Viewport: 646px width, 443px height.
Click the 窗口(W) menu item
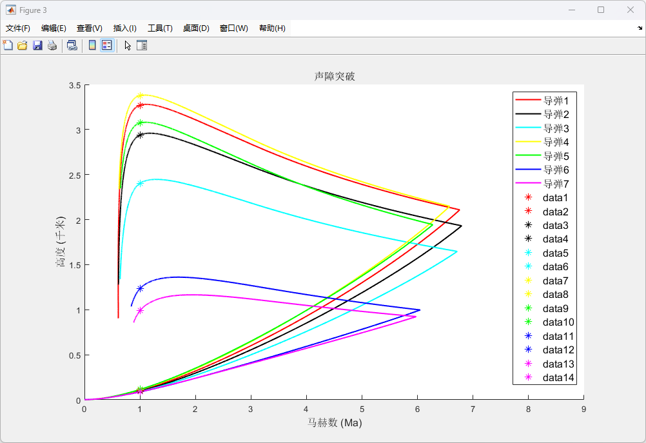(233, 28)
